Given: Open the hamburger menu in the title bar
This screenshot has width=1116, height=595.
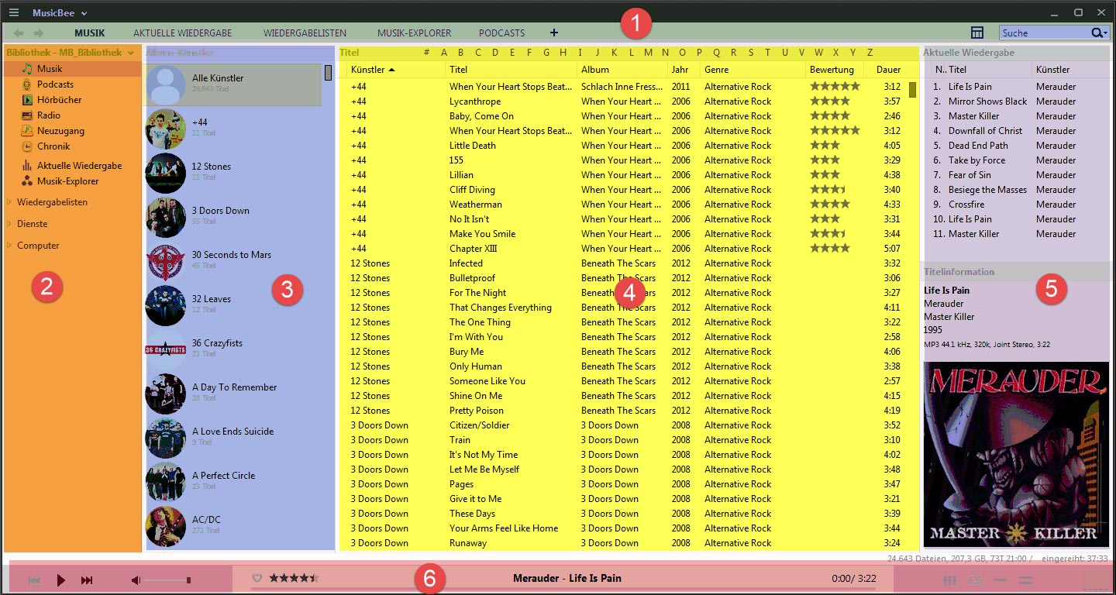Looking at the screenshot, I should [x=13, y=12].
